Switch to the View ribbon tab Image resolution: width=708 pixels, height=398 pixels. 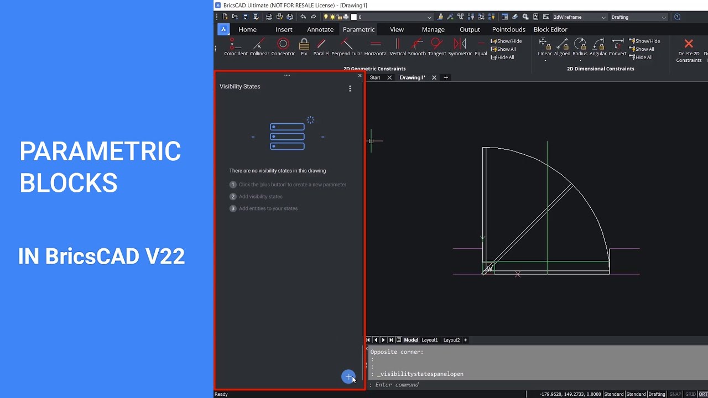(x=397, y=29)
